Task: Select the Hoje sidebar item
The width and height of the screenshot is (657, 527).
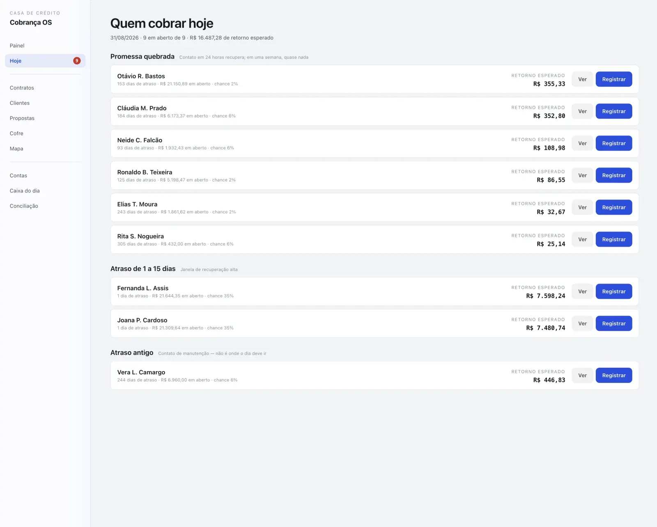Action: point(45,61)
